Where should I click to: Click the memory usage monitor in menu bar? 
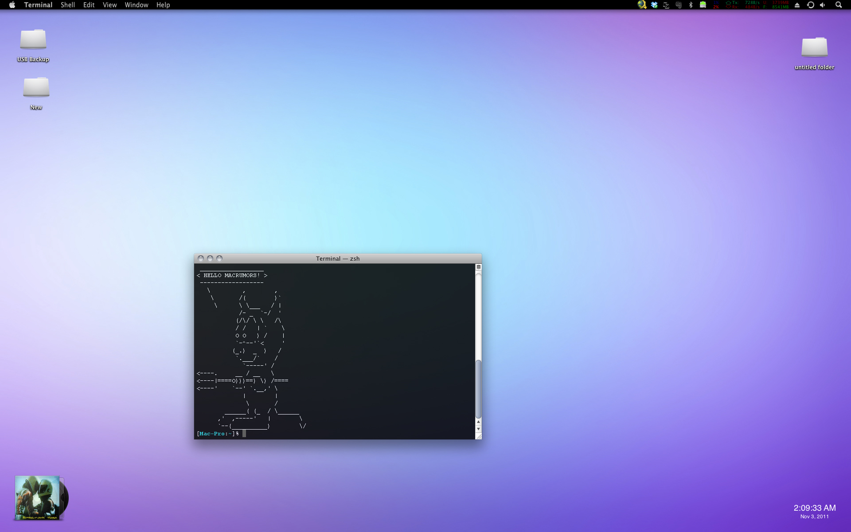pos(776,5)
